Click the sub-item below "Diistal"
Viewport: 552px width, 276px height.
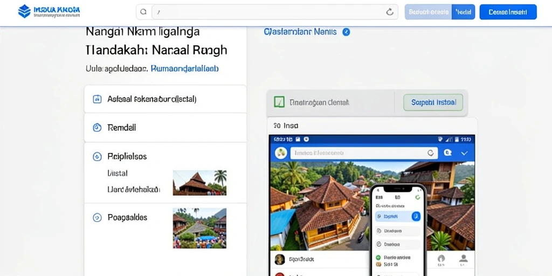[134, 189]
